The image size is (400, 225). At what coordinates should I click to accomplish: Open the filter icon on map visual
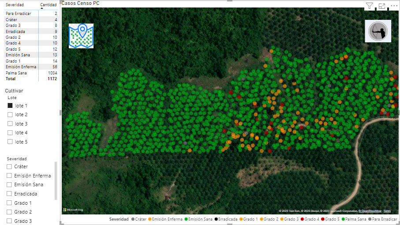click(369, 6)
